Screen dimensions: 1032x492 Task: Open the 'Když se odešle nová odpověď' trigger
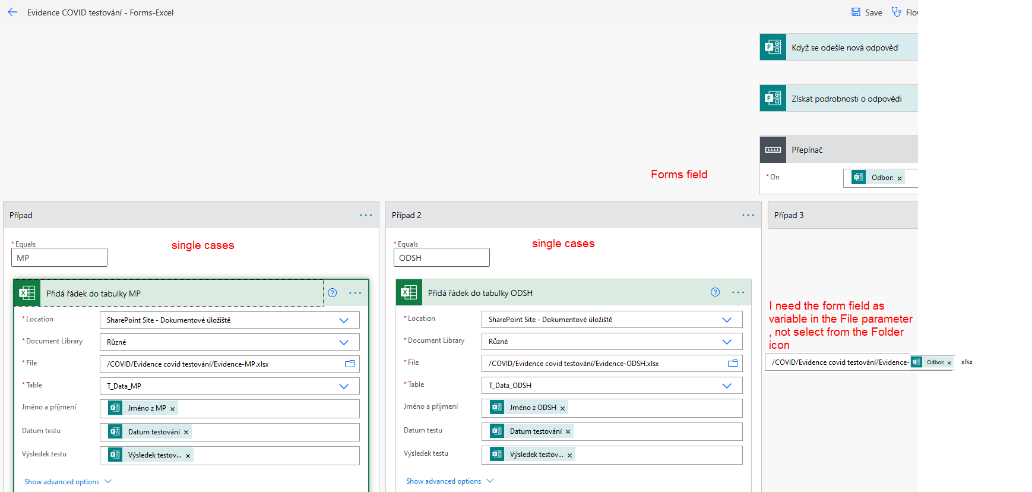point(838,47)
